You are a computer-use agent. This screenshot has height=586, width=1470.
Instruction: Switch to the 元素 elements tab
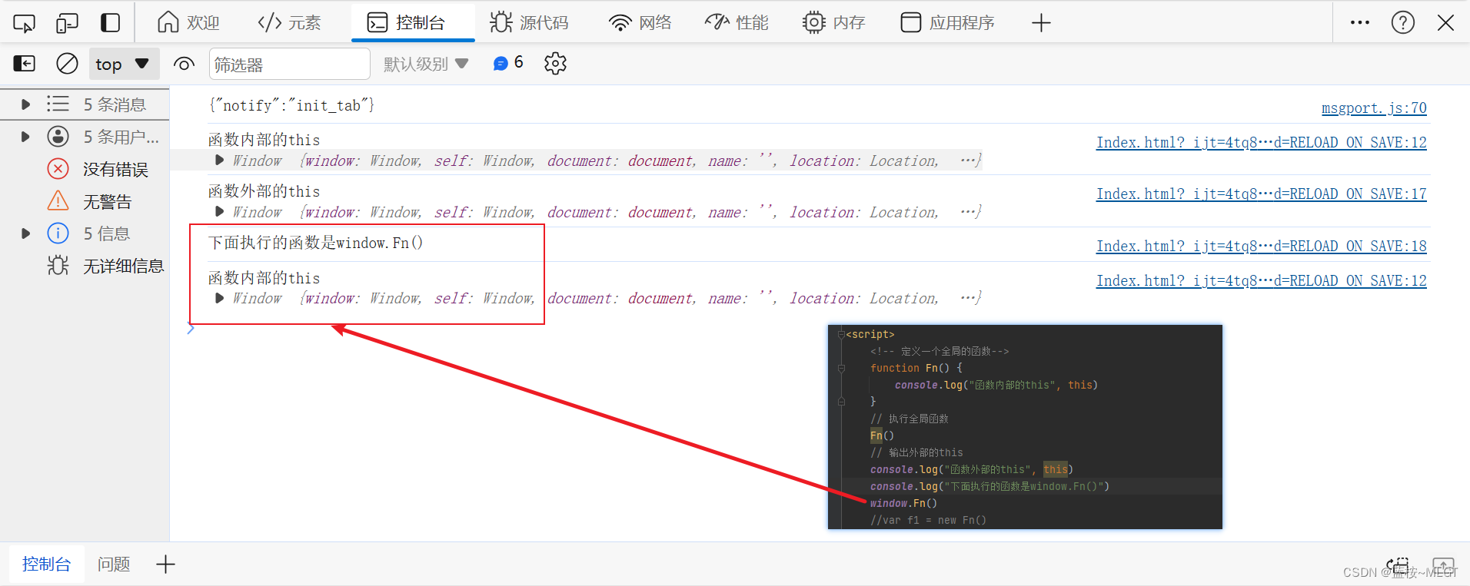(x=289, y=23)
